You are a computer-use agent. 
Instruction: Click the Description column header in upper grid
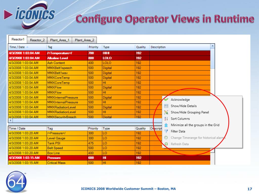tap(180, 47)
